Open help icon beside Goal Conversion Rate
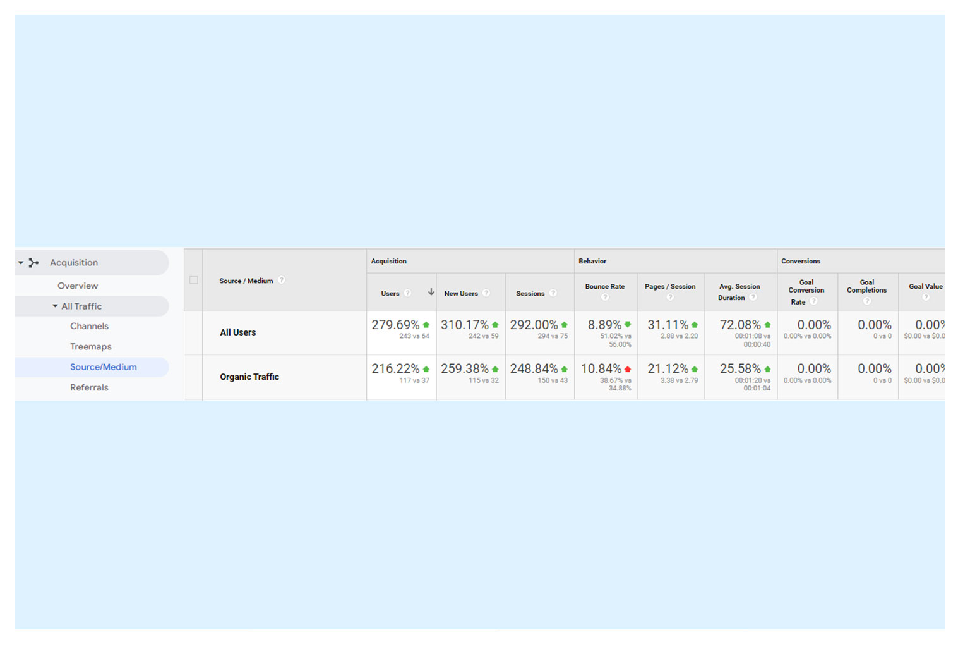Screen dimensions: 970x647 [x=813, y=301]
